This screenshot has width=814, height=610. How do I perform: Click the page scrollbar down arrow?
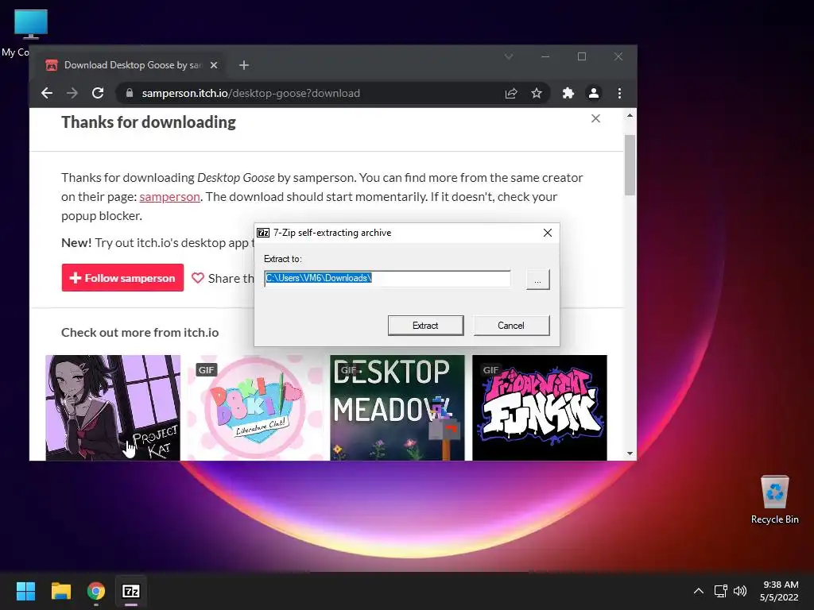point(630,454)
